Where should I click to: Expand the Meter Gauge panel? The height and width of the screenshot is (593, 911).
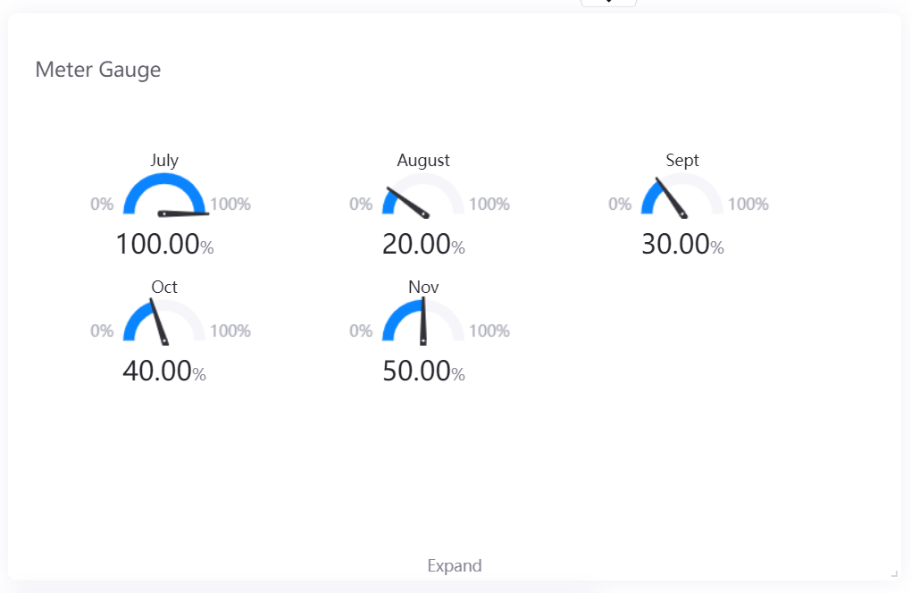point(455,565)
